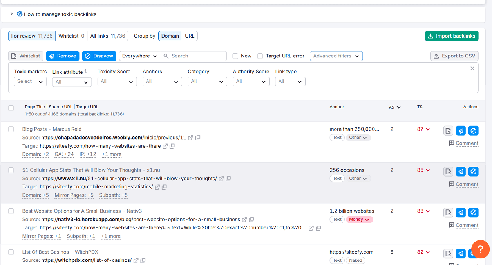Image resolution: width=492 pixels, height=265 pixels.
Task: Select all rows with the header checkbox
Action: [11, 108]
